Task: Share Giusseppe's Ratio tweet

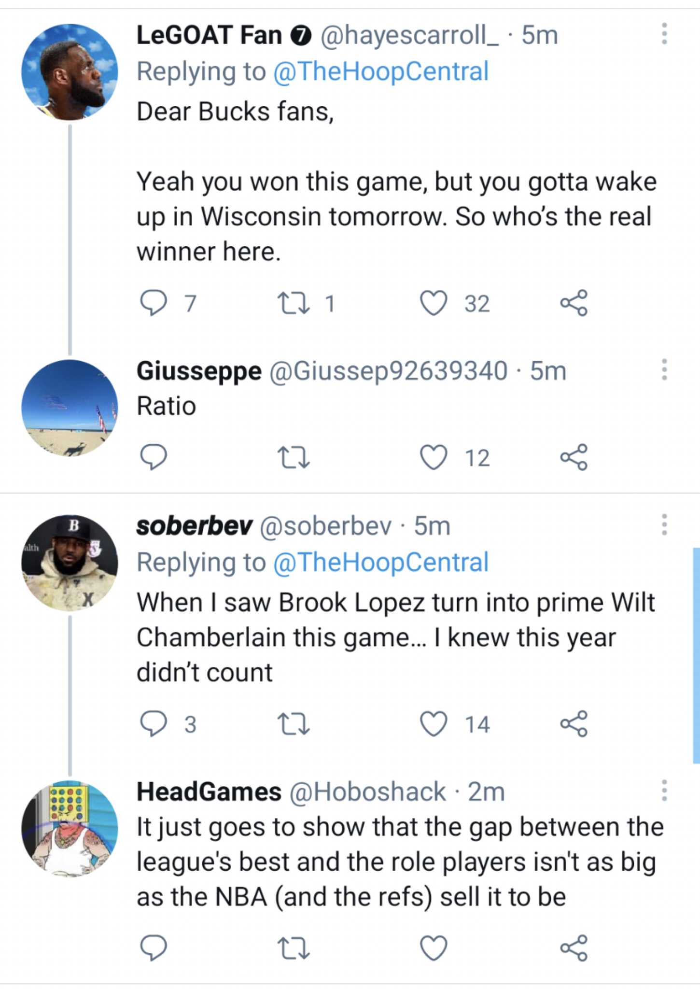Action: tap(574, 457)
